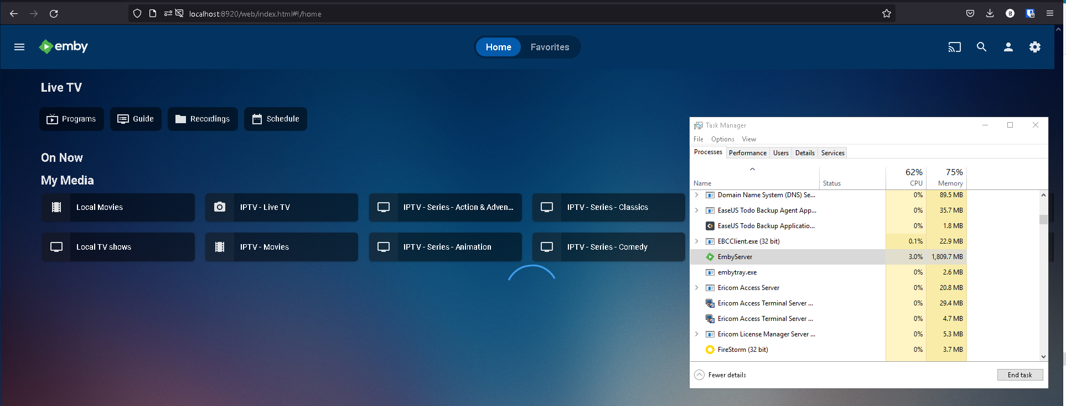Switch to the Favorites tab in Emby
The width and height of the screenshot is (1066, 406).
coord(550,47)
